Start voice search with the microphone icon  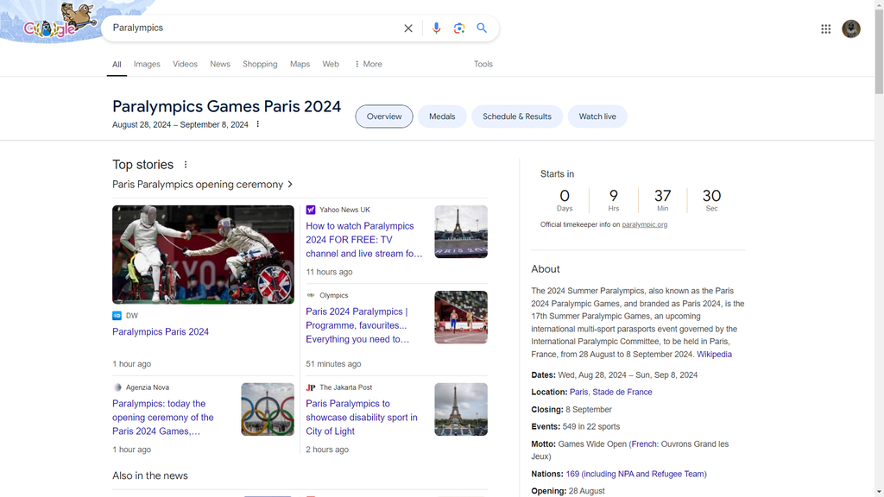coord(436,28)
